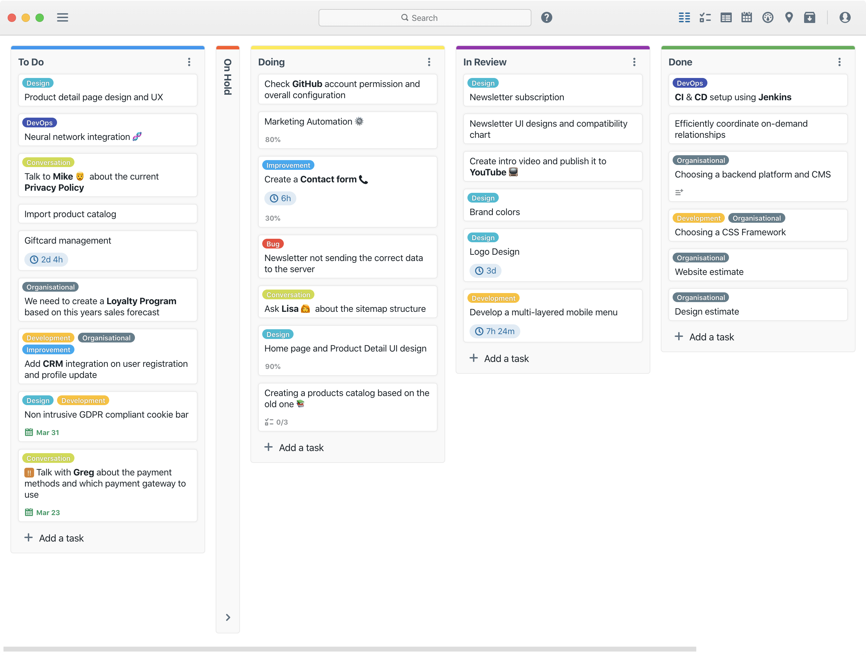
Task: Open the To Do column options menu
Action: [x=189, y=62]
